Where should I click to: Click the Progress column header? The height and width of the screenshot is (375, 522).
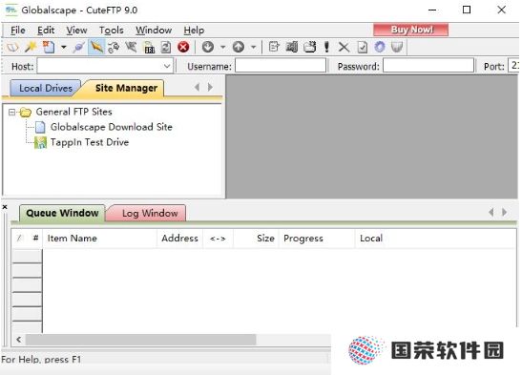click(317, 239)
